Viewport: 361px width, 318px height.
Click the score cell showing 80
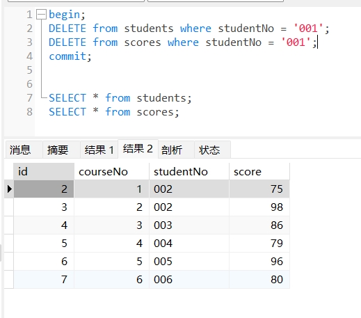(x=259, y=280)
